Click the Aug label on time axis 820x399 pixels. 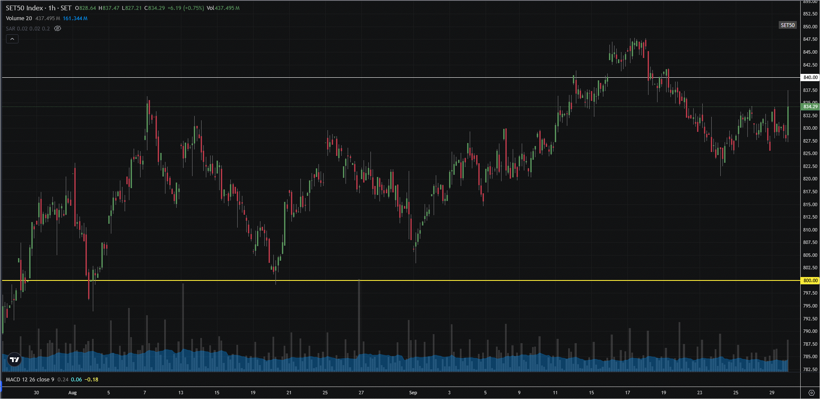[73, 393]
